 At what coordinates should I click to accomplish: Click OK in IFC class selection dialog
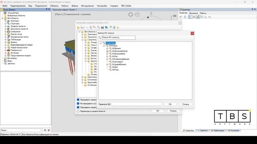pyautogui.click(x=170, y=104)
